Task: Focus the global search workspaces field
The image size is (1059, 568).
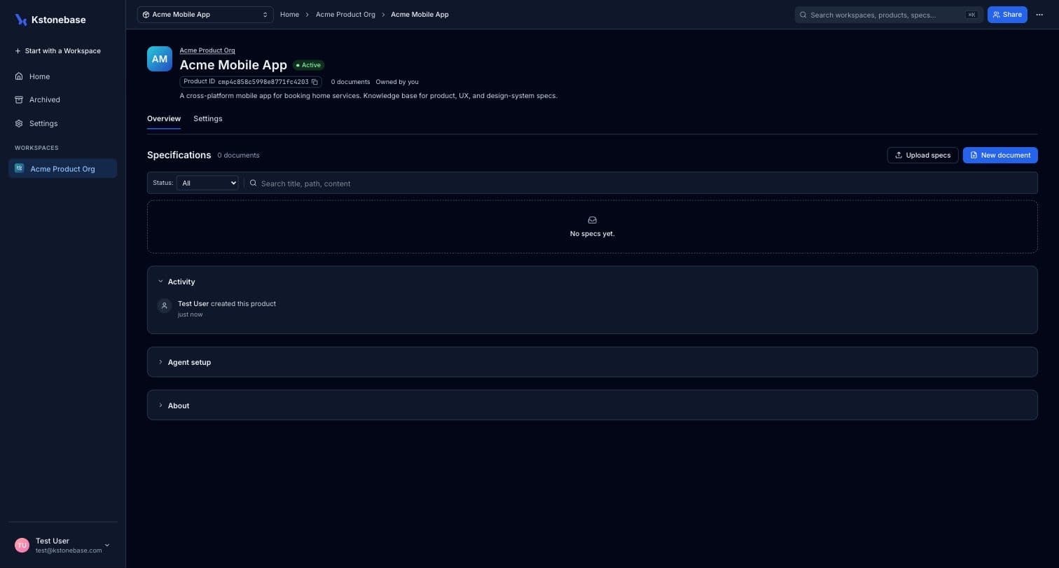Action: (x=888, y=15)
